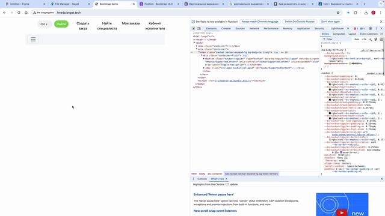Click Don't show again button
Screen dimensions: 385x216
(330, 22)
